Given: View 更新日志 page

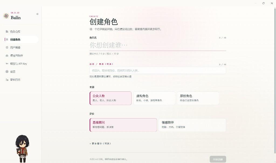Looking at the screenshot, I should pos(21,80).
